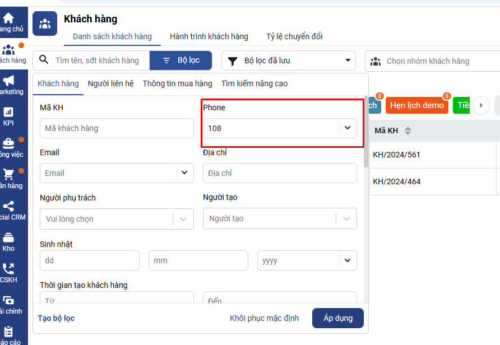
Task: Click the Áp dụng button
Action: 337,318
